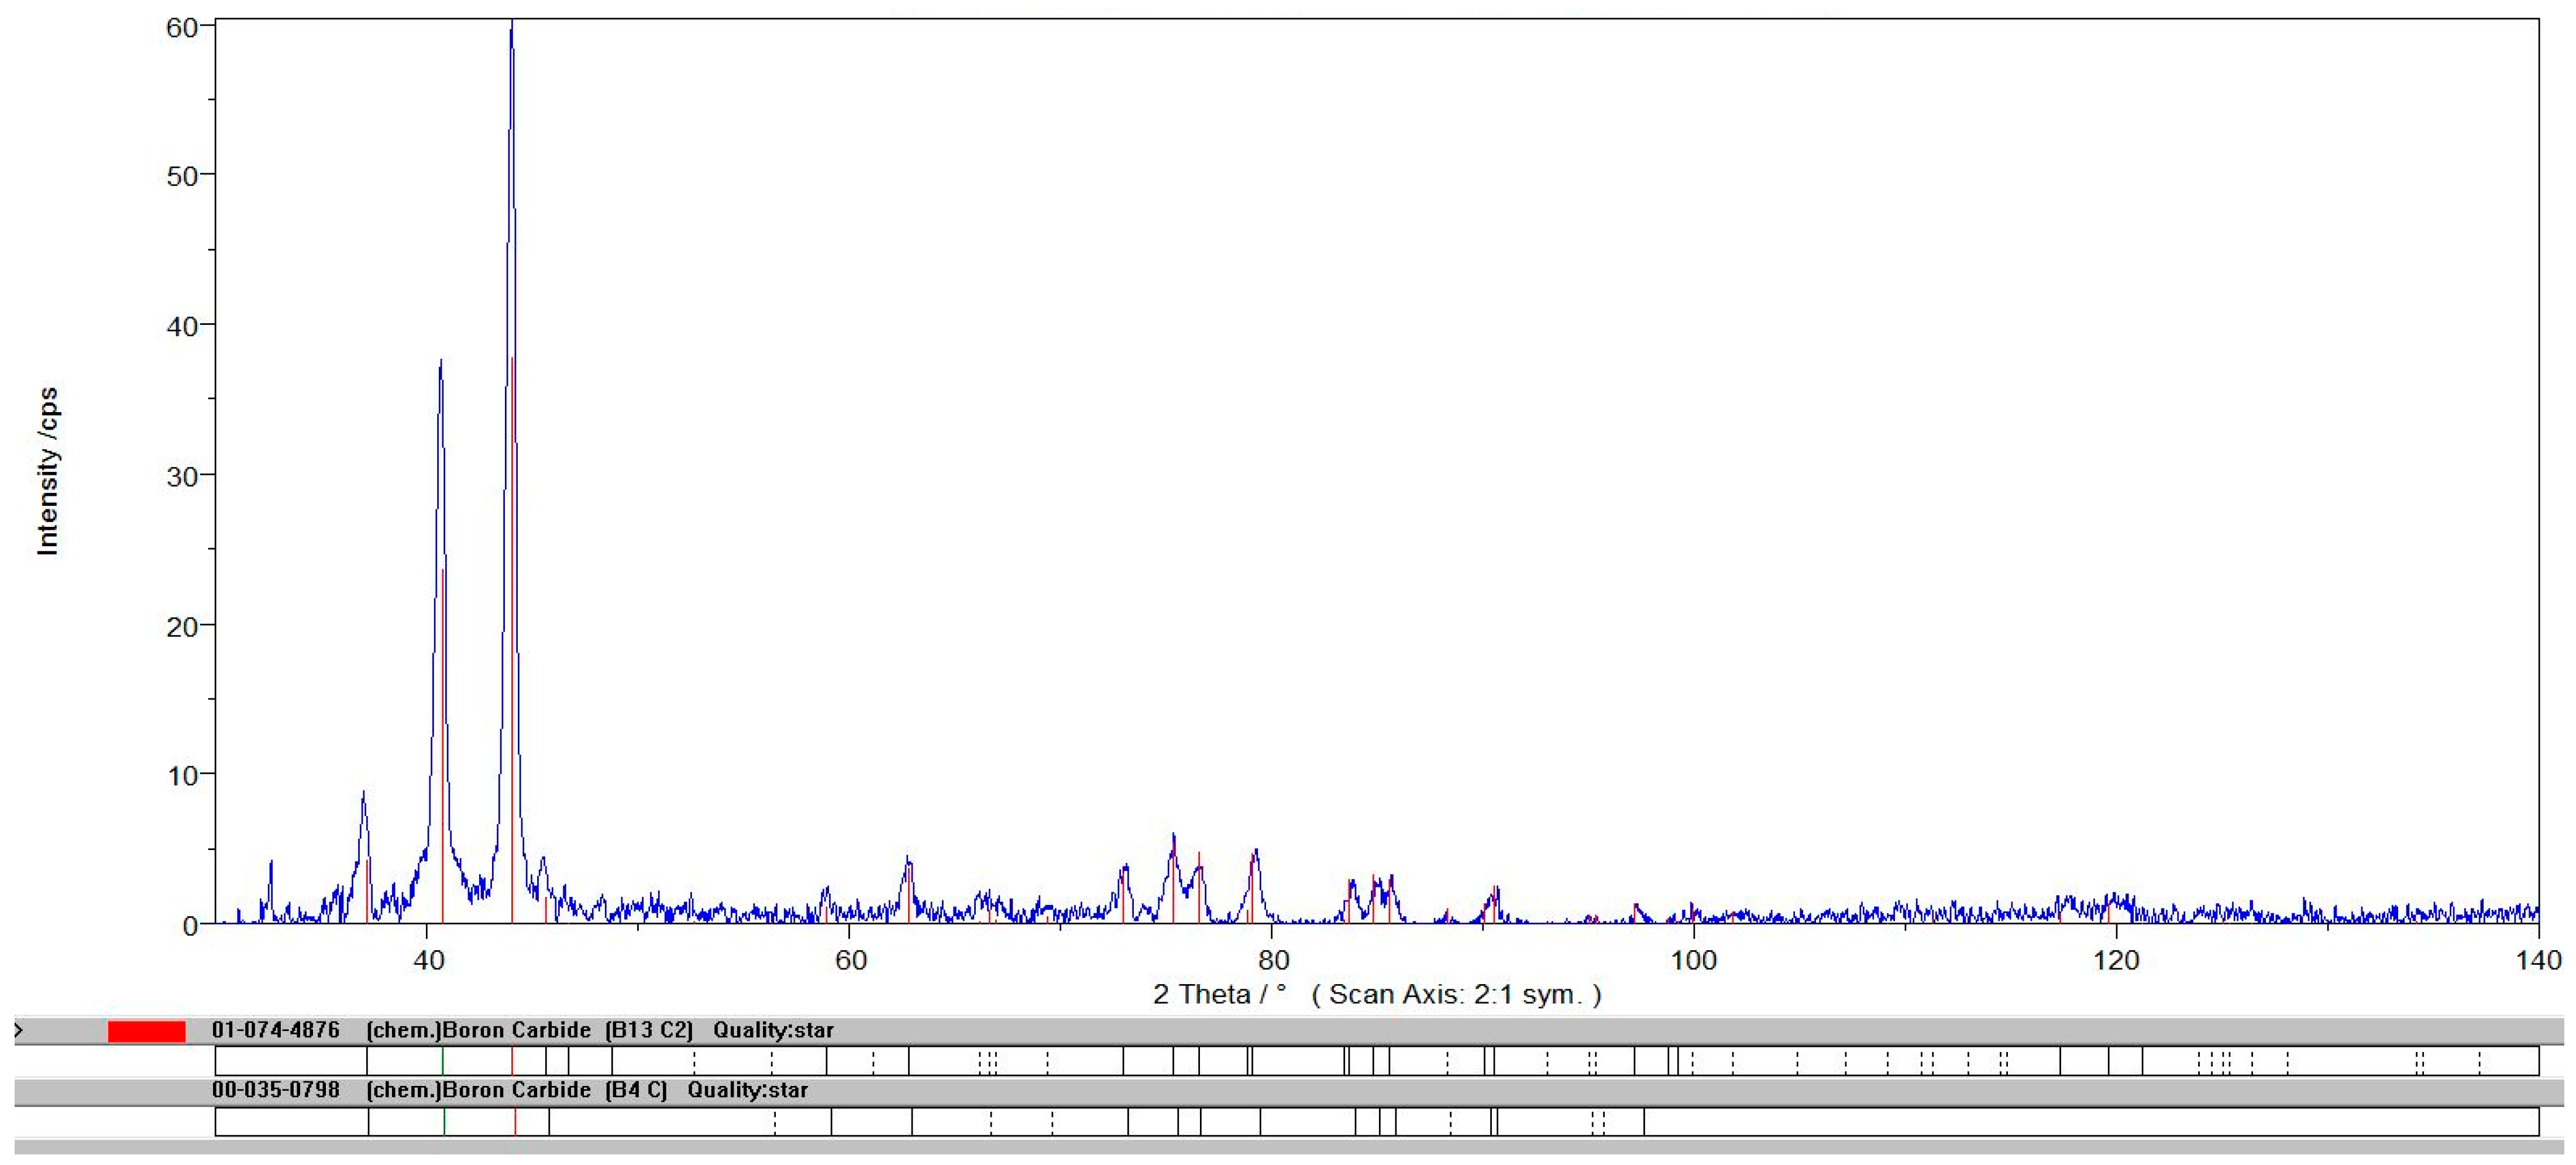Click the small peak near 37 degrees
This screenshot has width=2576, height=1165.
tap(364, 797)
